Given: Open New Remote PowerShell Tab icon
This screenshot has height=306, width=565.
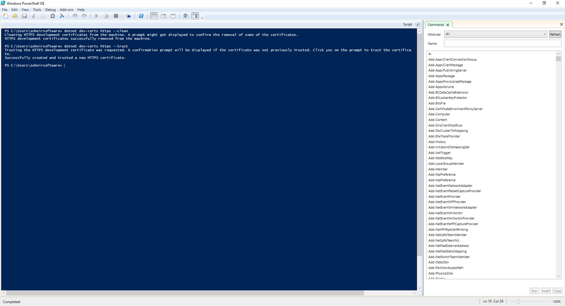Looking at the screenshot, I should [128, 16].
